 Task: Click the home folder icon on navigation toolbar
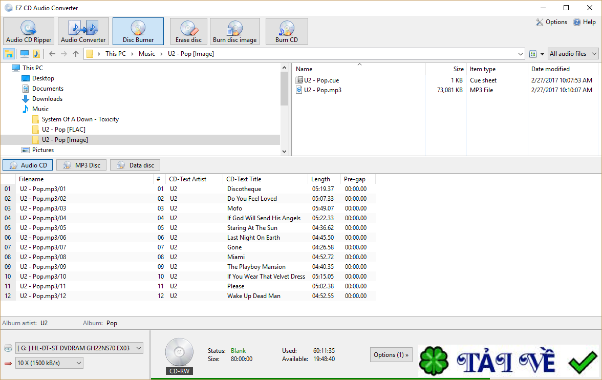pyautogui.click(x=9, y=53)
